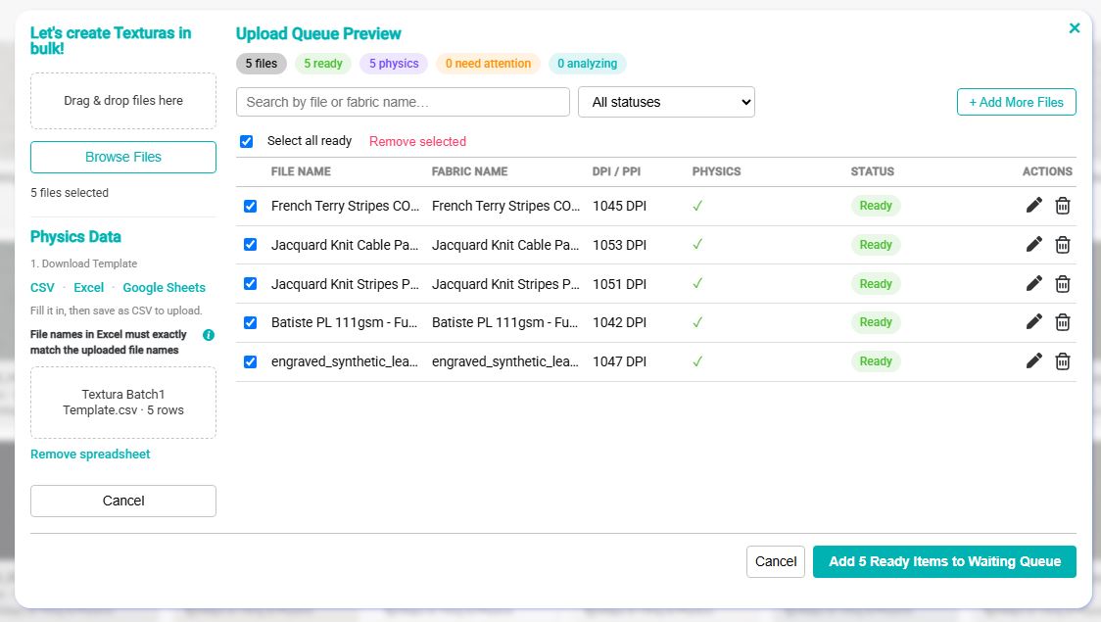Toggle the Select all ready checkbox

(247, 141)
